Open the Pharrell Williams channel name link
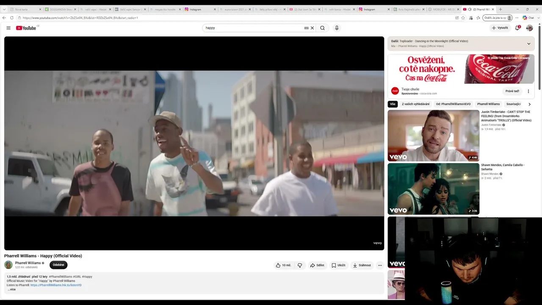Image resolution: width=542 pixels, height=305 pixels. pos(28,263)
